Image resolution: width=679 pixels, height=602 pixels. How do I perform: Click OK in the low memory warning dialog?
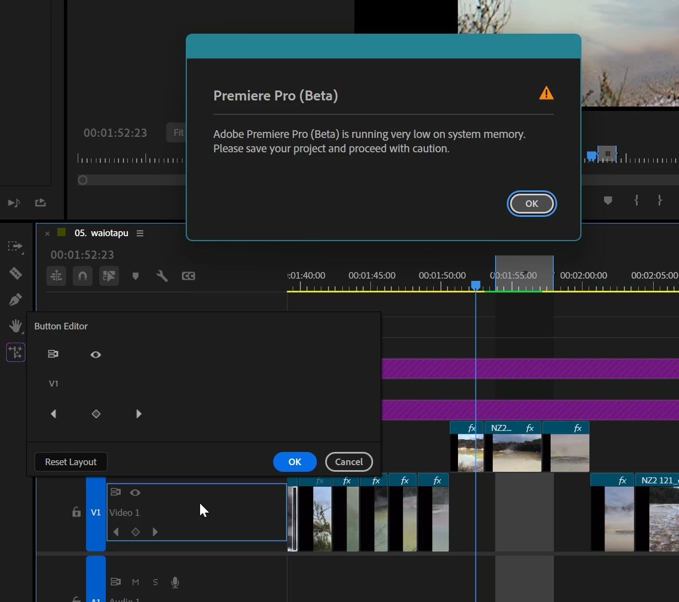point(531,204)
